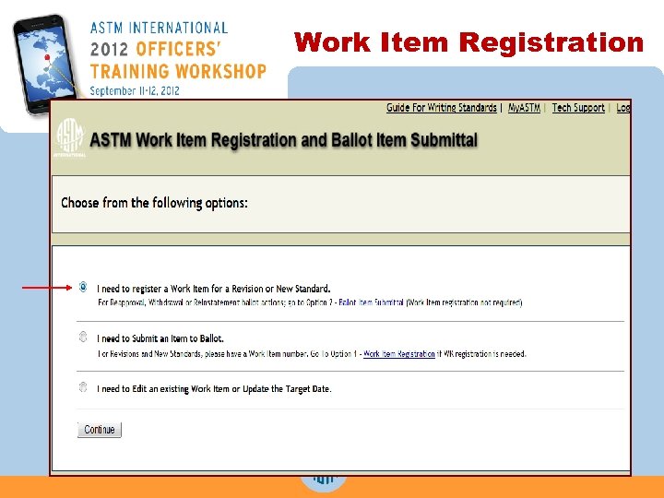Click the heading ASTM Work Item Registration and Ballot Item Submittal
The width and height of the screenshot is (664, 498).
(x=284, y=140)
